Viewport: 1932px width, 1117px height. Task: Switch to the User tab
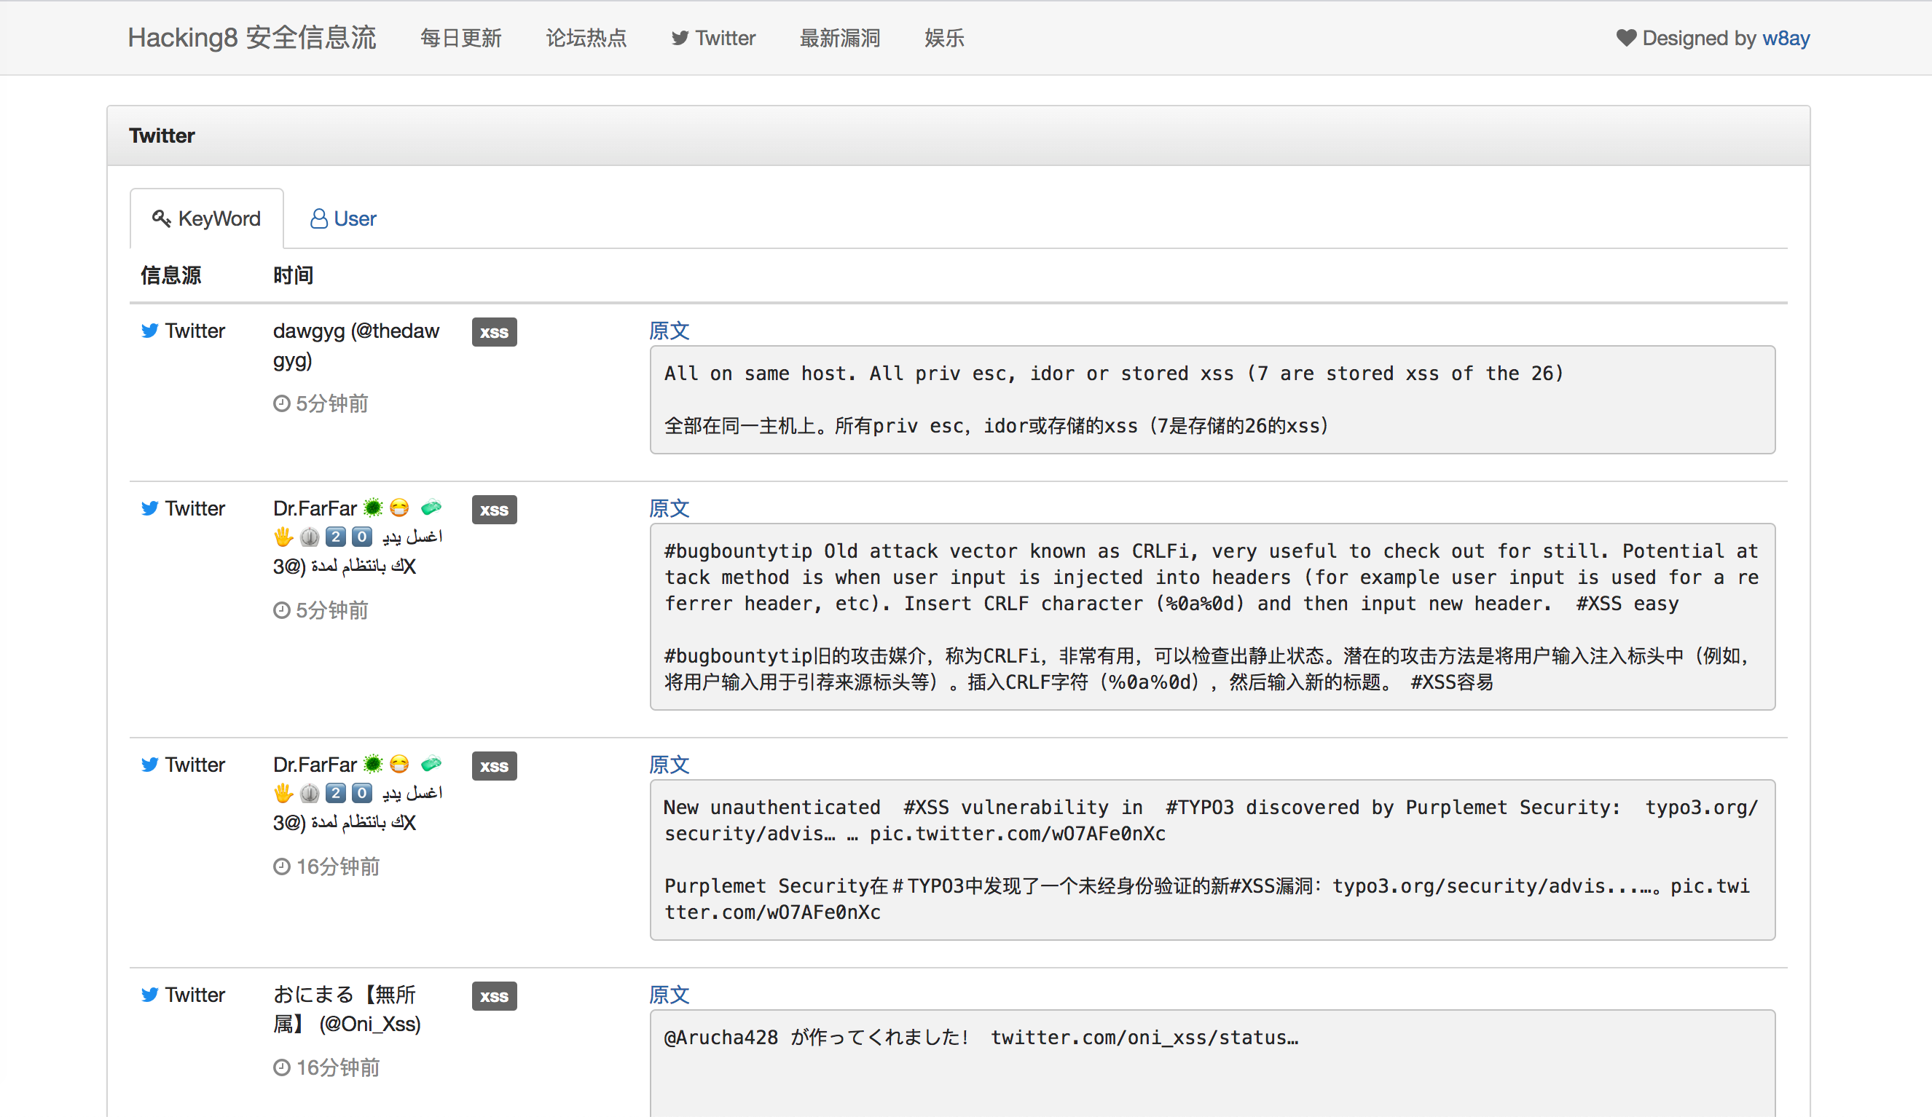click(x=342, y=218)
